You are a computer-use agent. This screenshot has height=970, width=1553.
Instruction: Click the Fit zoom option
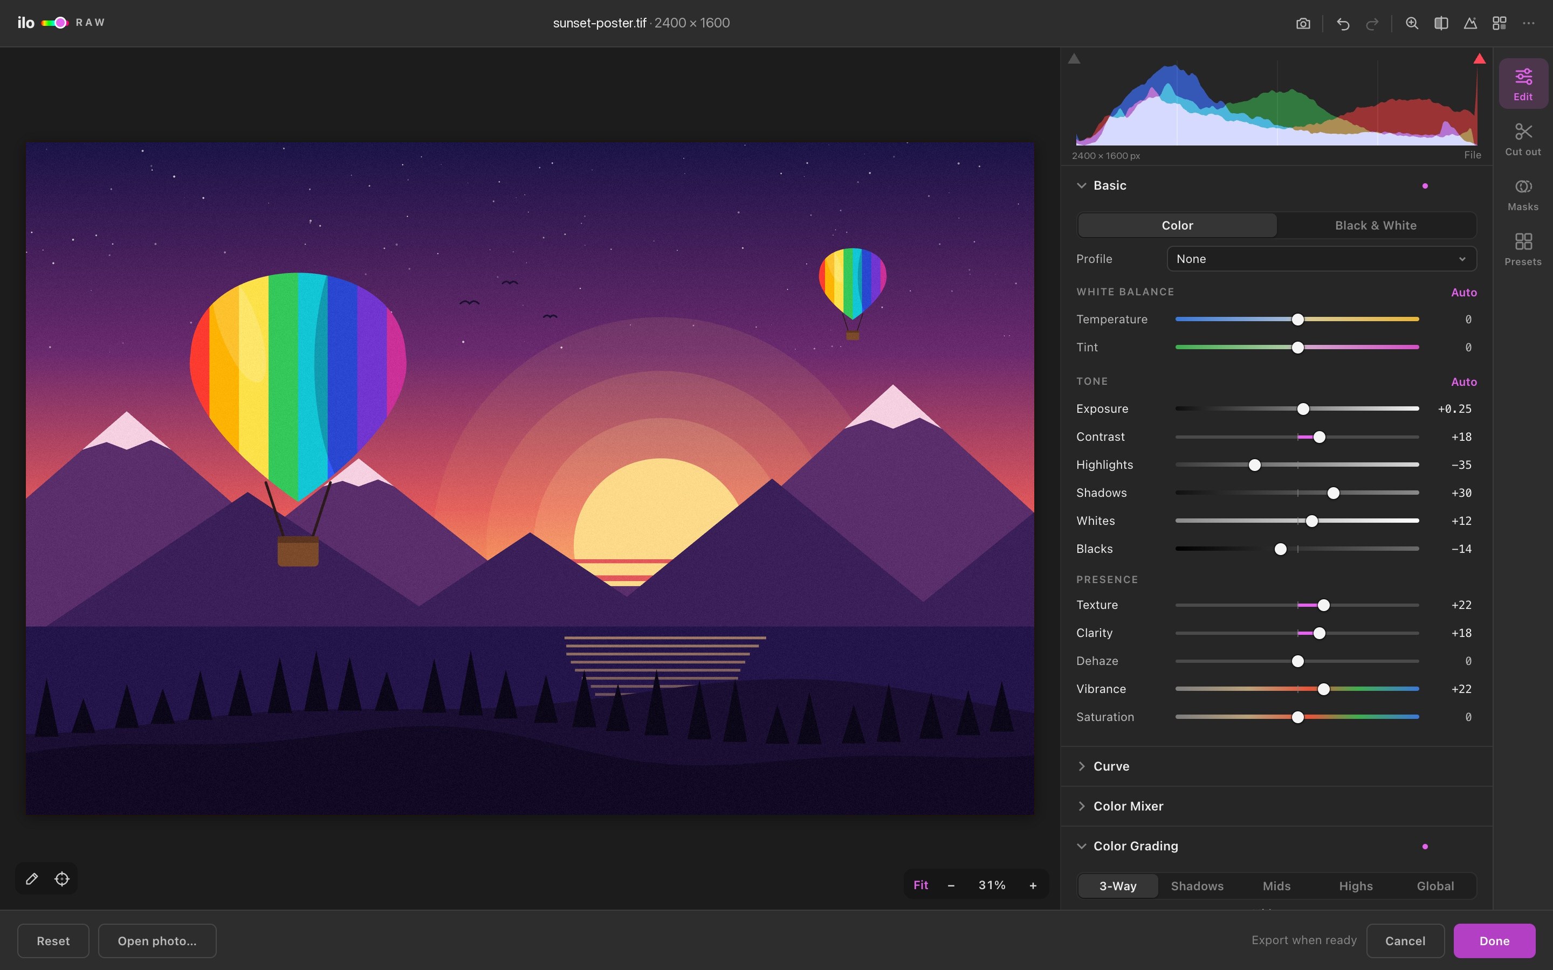pos(921,885)
